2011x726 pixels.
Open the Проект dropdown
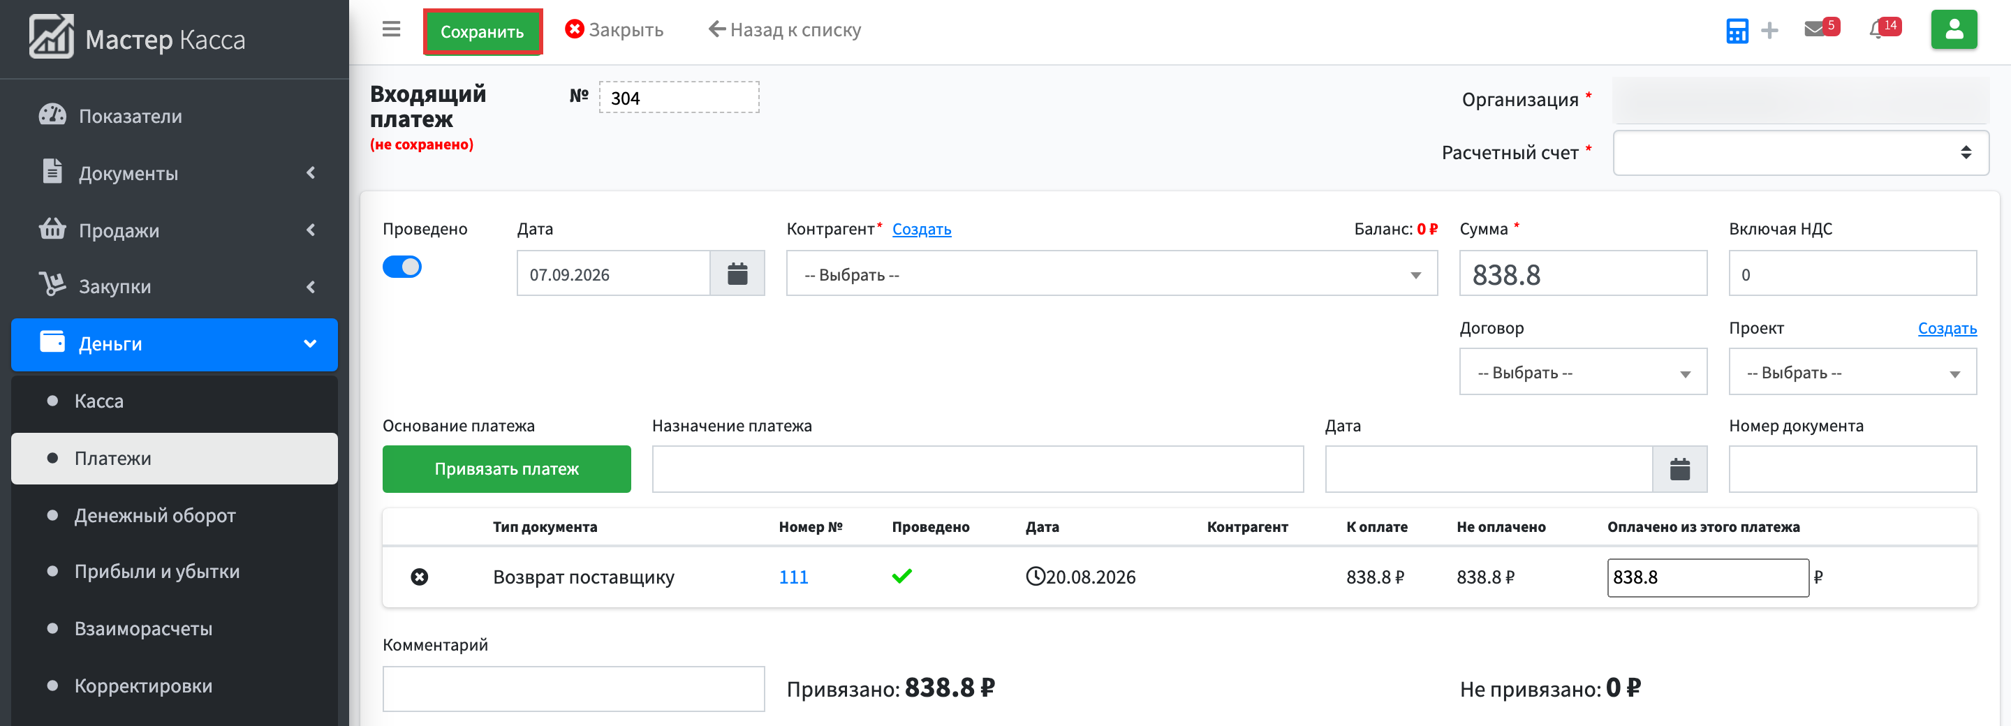click(x=1852, y=371)
